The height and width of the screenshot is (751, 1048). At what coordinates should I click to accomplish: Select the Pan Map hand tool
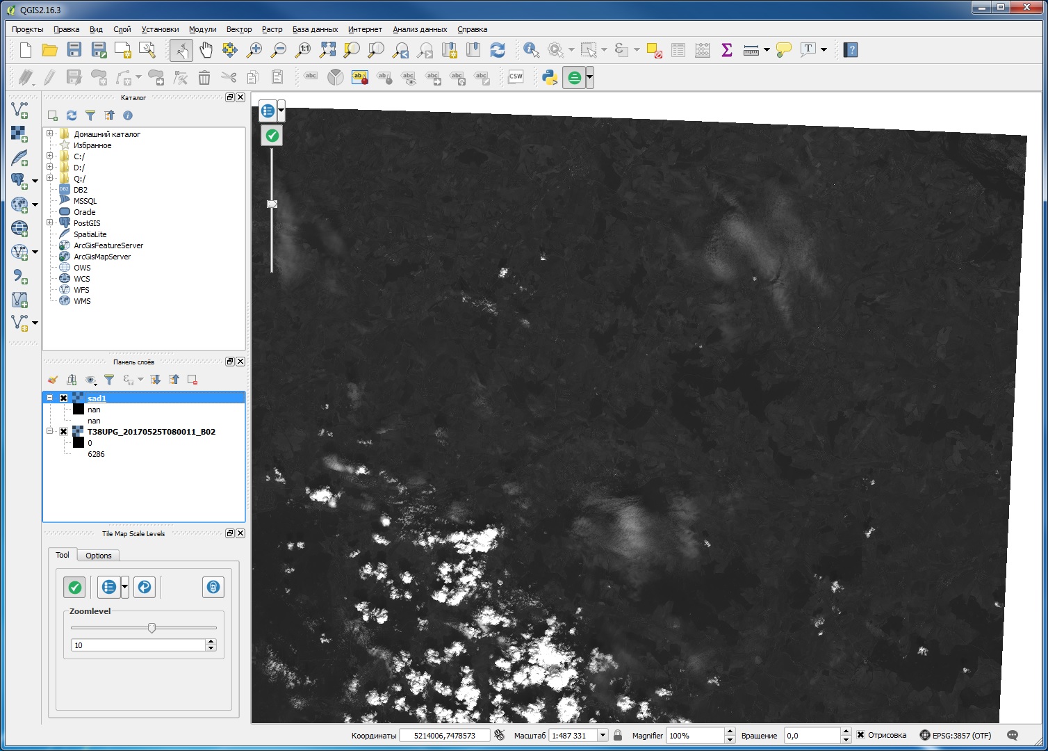tap(206, 50)
